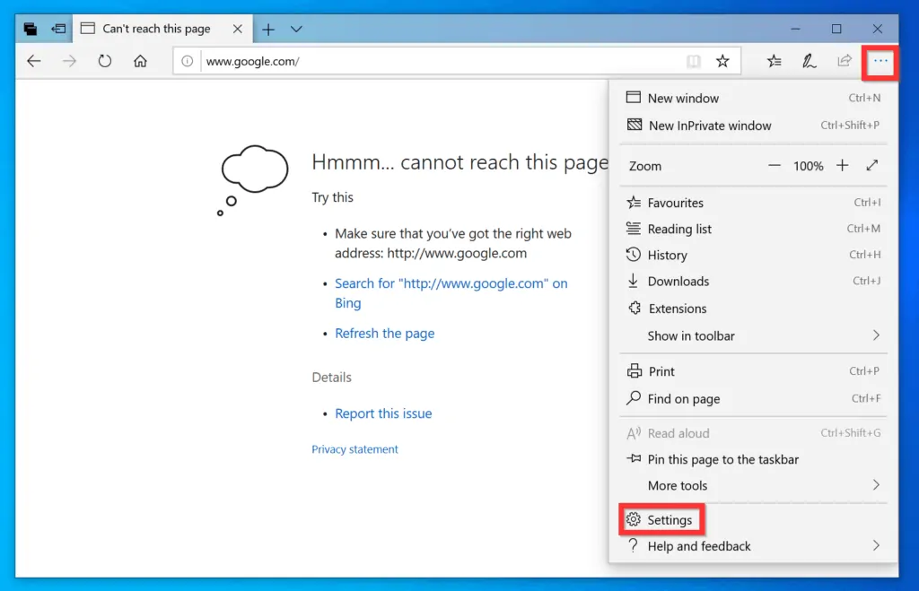
Task: Click the Add notes pen icon
Action: pos(809,61)
